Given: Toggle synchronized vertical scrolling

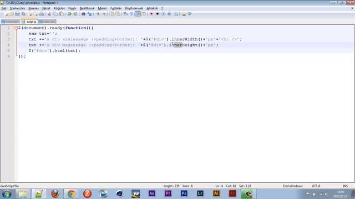Looking at the screenshot, I should (111, 14).
